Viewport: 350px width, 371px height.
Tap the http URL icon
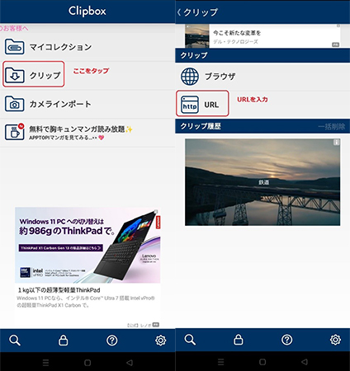click(x=190, y=105)
